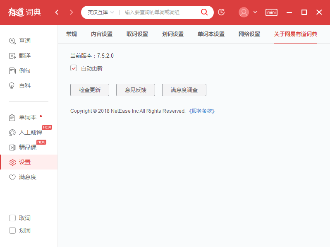Open 百科 in the sidebar

tap(25, 85)
